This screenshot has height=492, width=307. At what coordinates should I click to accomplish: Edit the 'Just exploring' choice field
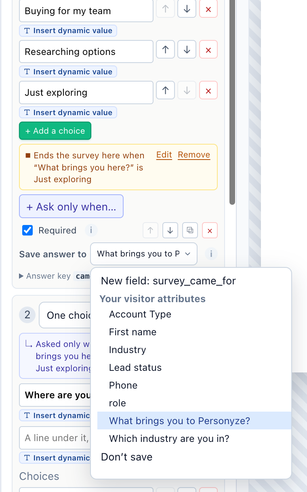click(86, 93)
